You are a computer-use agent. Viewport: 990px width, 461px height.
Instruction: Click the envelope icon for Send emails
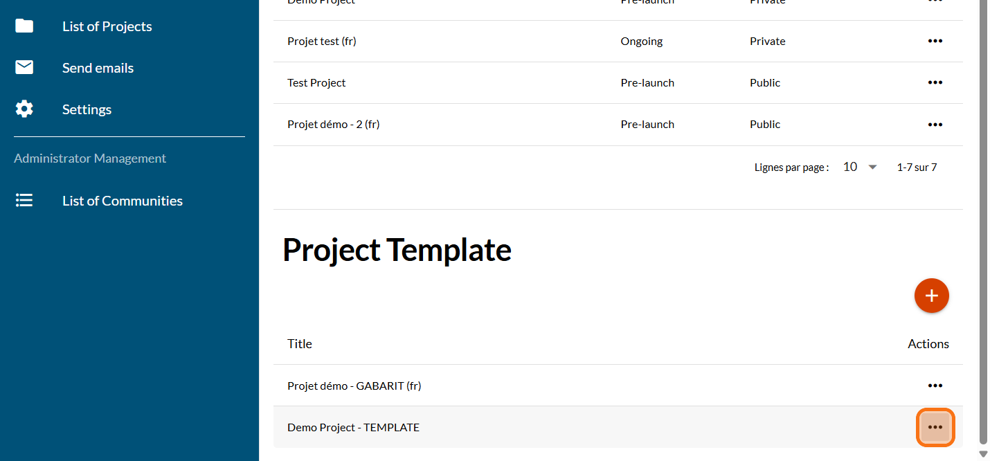24,68
